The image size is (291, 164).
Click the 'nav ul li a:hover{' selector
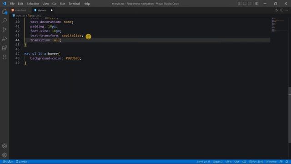42,54
